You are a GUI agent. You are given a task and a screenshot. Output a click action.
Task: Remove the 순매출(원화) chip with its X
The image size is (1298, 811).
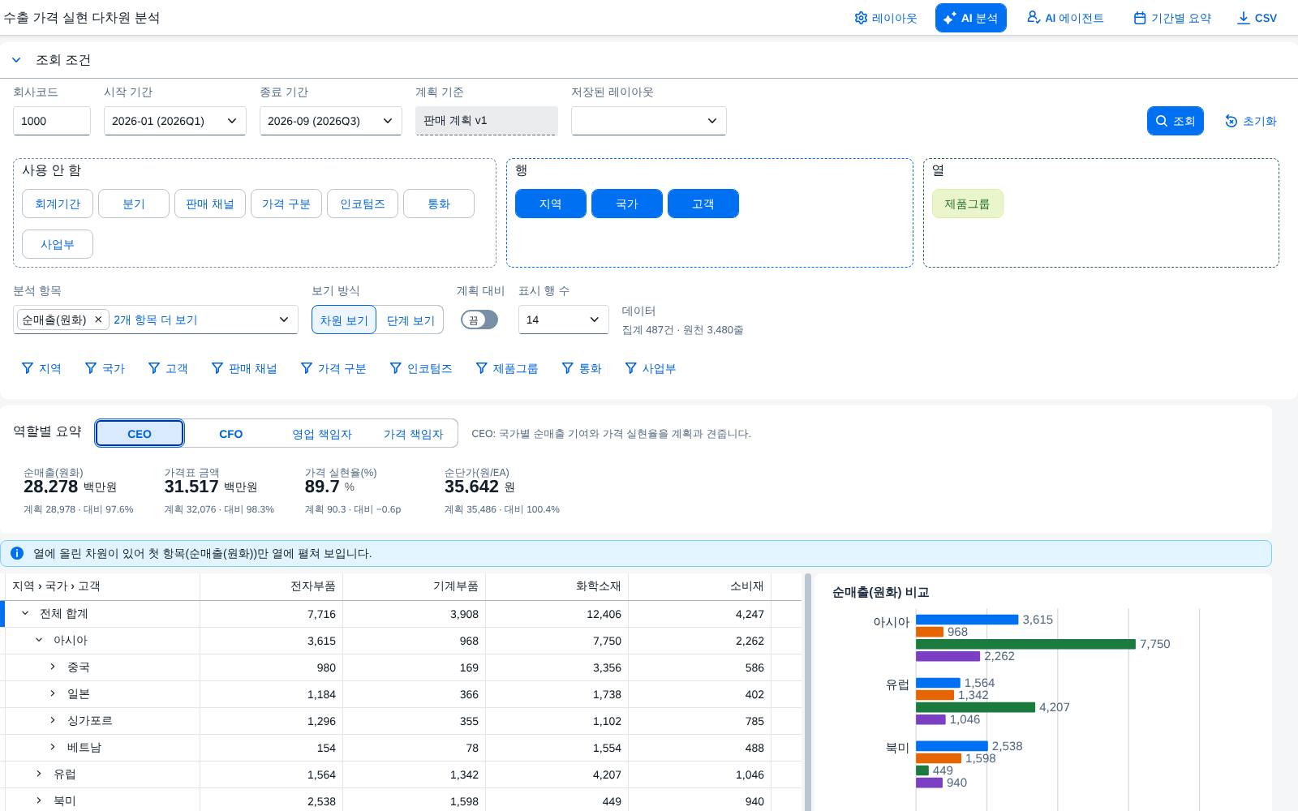pyautogui.click(x=98, y=320)
